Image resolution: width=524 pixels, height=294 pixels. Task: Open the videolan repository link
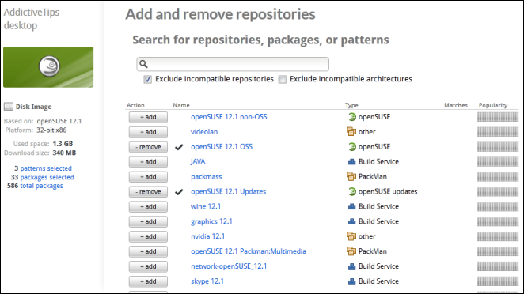[x=204, y=132]
